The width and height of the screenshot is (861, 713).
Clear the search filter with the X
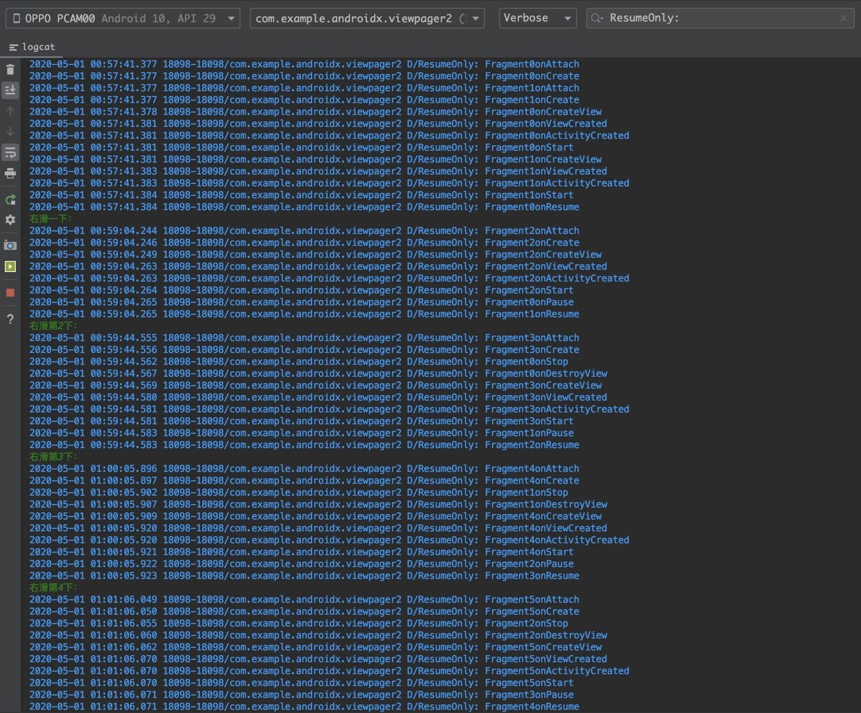(x=843, y=18)
